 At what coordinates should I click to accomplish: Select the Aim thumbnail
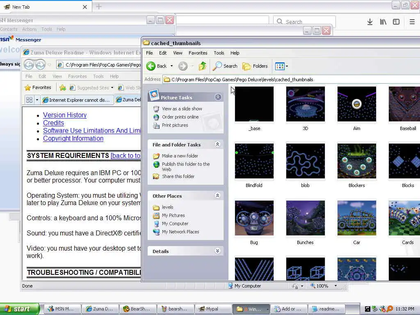coord(357,104)
